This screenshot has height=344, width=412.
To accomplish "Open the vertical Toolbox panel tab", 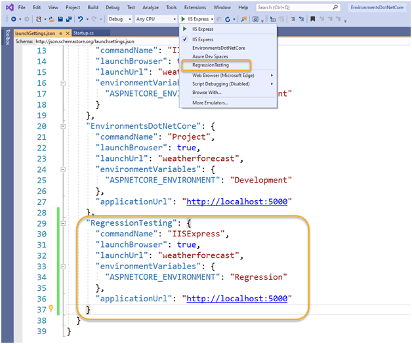I will [x=7, y=40].
